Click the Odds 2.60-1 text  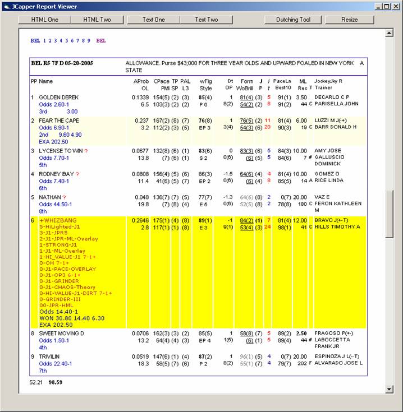[x=54, y=105]
